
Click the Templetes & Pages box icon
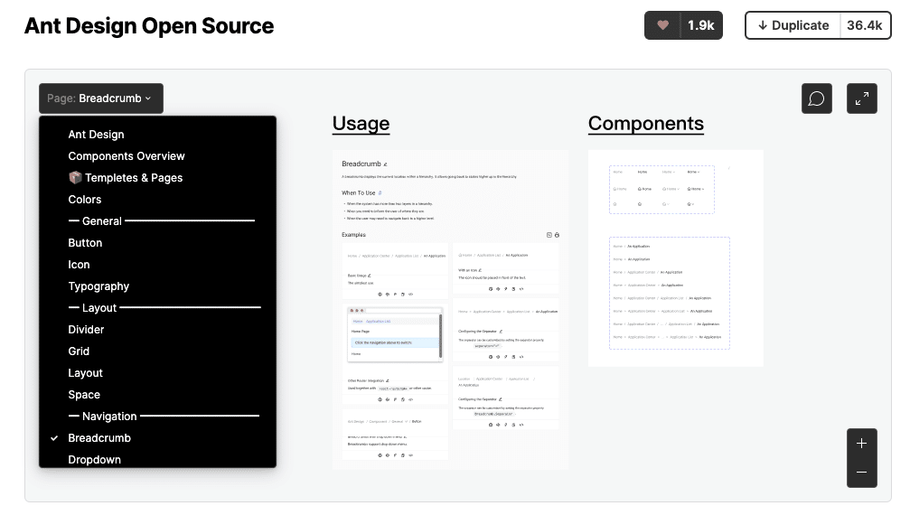point(75,177)
